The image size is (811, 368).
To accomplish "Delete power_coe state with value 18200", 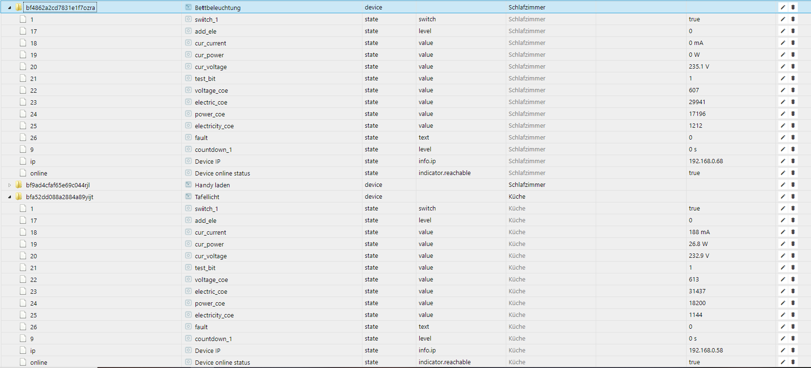I will (x=793, y=303).
